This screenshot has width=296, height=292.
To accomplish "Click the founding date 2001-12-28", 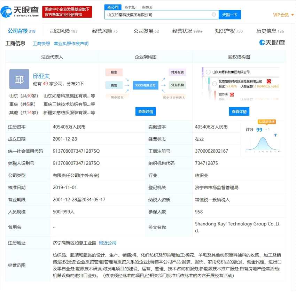I will (65, 139).
